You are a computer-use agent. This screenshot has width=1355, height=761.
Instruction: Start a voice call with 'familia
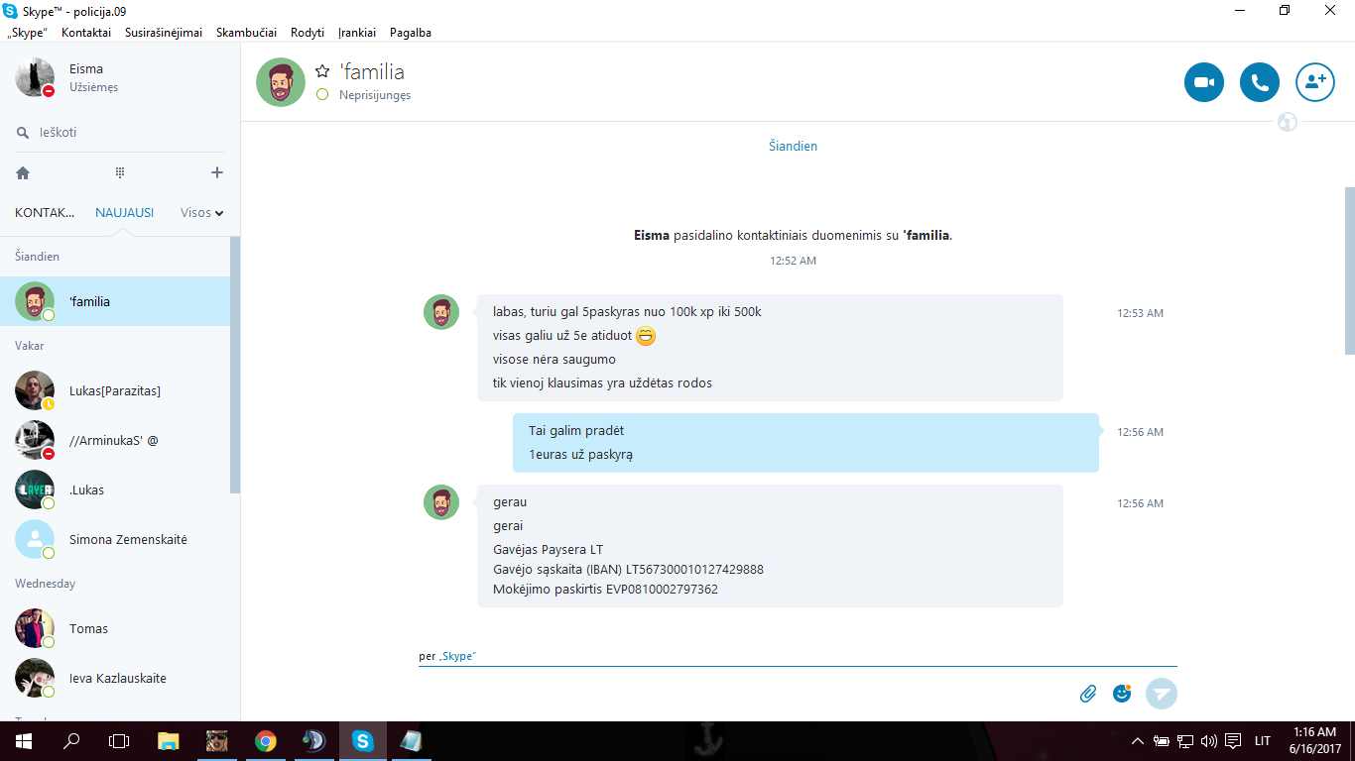tap(1260, 82)
